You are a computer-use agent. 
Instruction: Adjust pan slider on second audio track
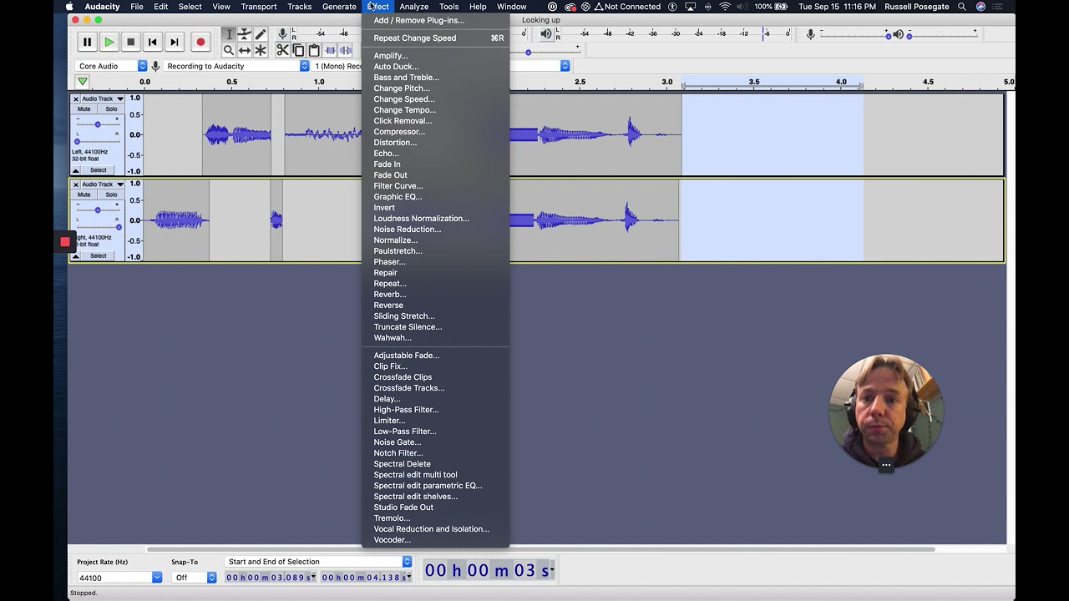98,227
